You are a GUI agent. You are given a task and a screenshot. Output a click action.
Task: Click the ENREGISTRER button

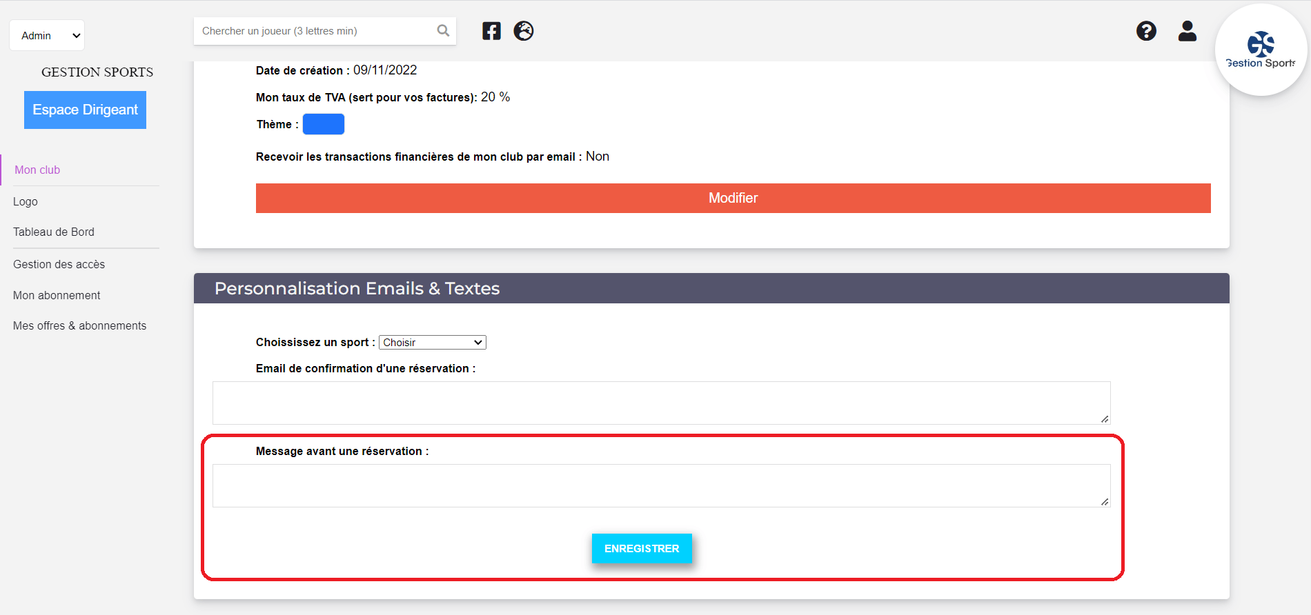[642, 549]
